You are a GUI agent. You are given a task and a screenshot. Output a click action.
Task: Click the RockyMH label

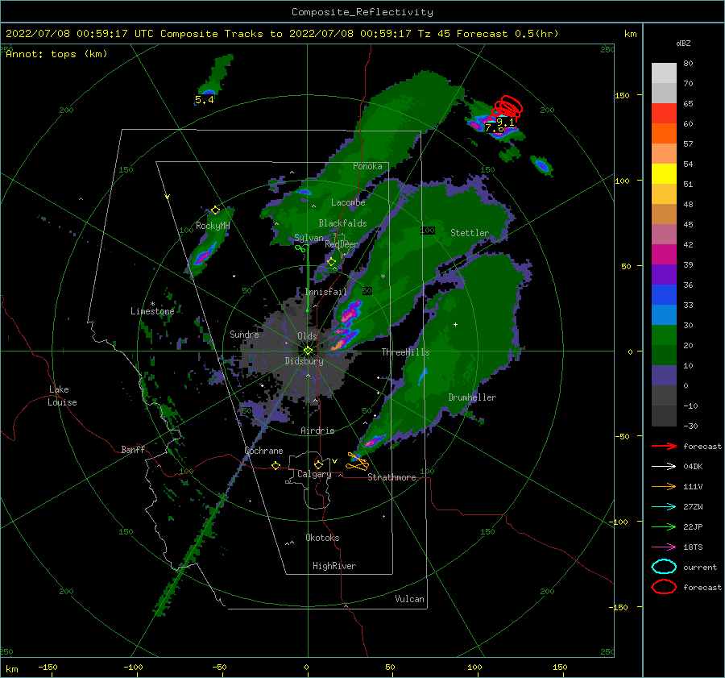(213, 226)
